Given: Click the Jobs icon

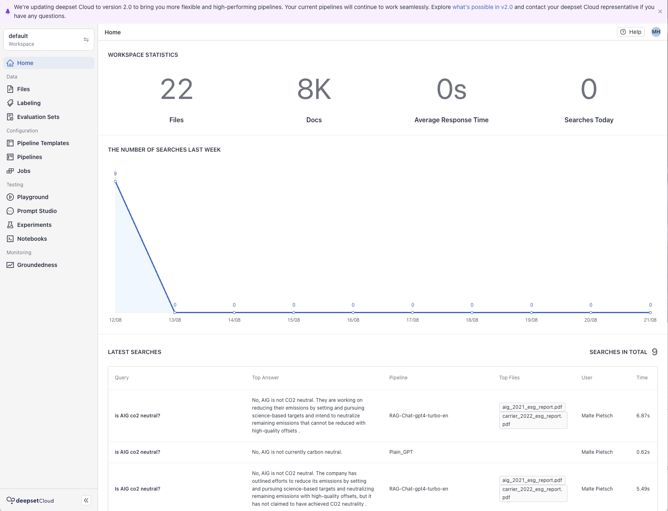Looking at the screenshot, I should pos(10,171).
